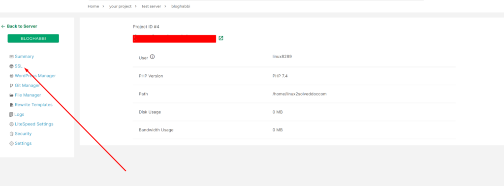Click the User label
The image size is (504, 186).
pos(143,58)
